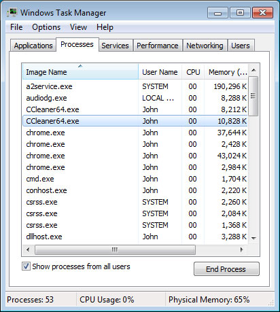
Task: Click the LOCAL ... user name cell
Action: coord(158,98)
